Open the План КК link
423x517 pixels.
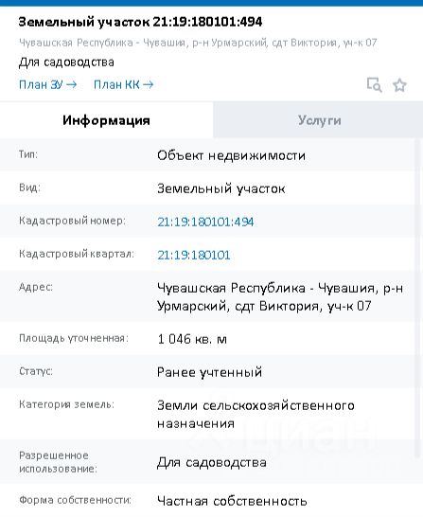pyautogui.click(x=124, y=84)
